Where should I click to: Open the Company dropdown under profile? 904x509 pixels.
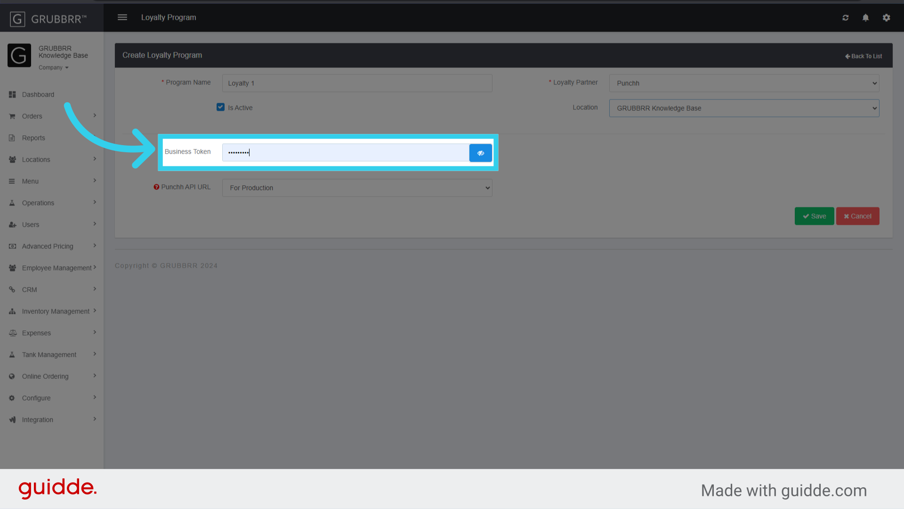coord(54,68)
